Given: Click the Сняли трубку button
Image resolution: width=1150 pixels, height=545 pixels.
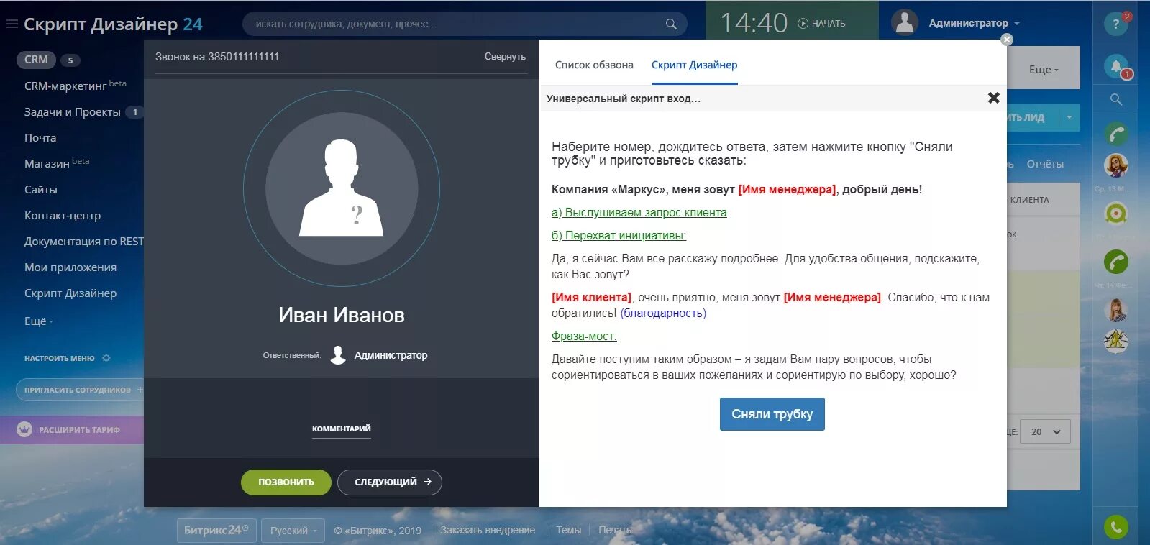Looking at the screenshot, I should coord(772,414).
